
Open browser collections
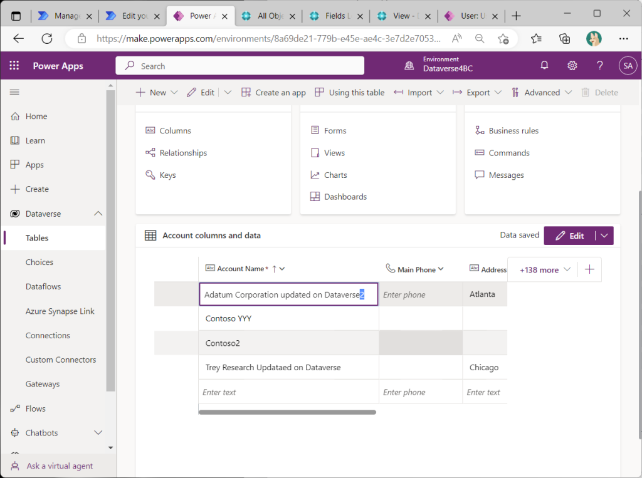click(x=565, y=38)
